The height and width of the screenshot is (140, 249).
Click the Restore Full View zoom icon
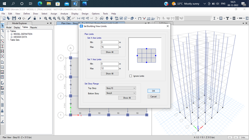50,18
